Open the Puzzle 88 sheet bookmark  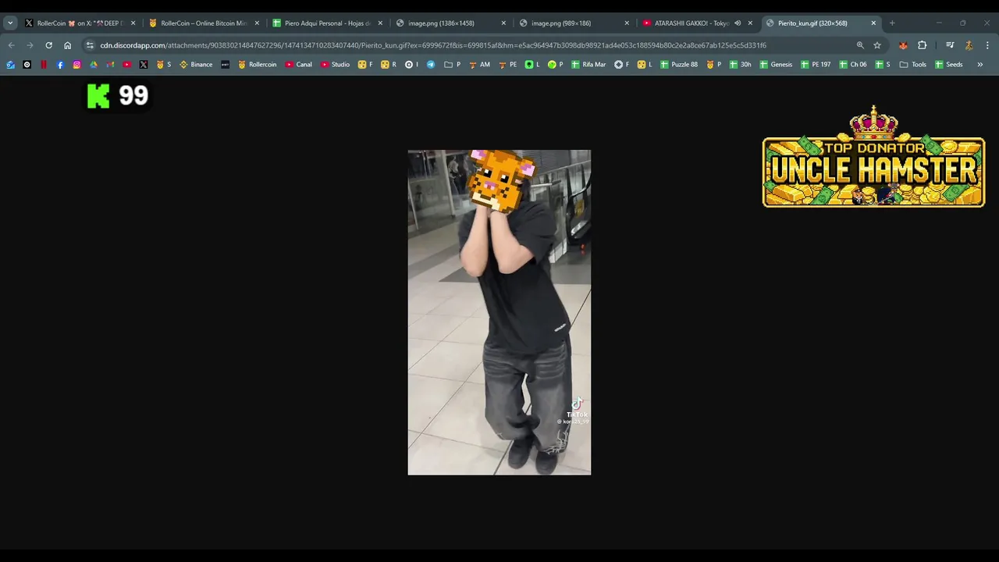tap(679, 65)
